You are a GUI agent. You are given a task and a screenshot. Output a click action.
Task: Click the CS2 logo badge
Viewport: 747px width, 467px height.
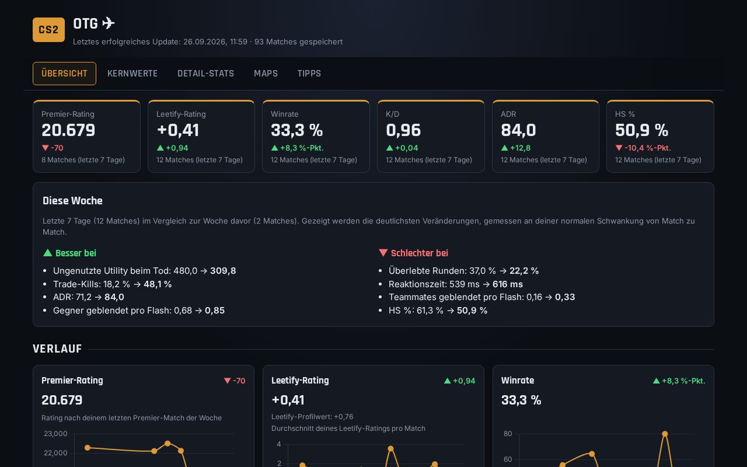[x=48, y=30]
